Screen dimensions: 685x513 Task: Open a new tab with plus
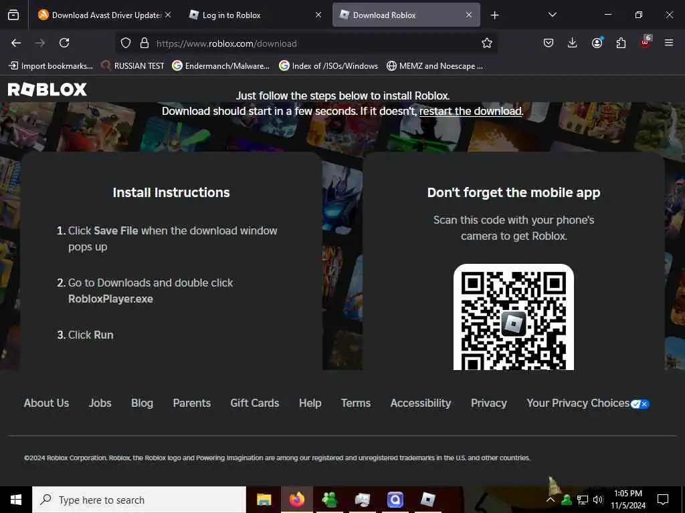(x=494, y=15)
